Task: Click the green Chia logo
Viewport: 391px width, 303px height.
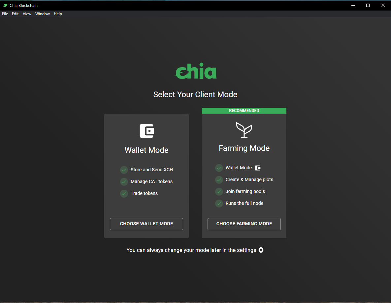Action: click(195, 71)
